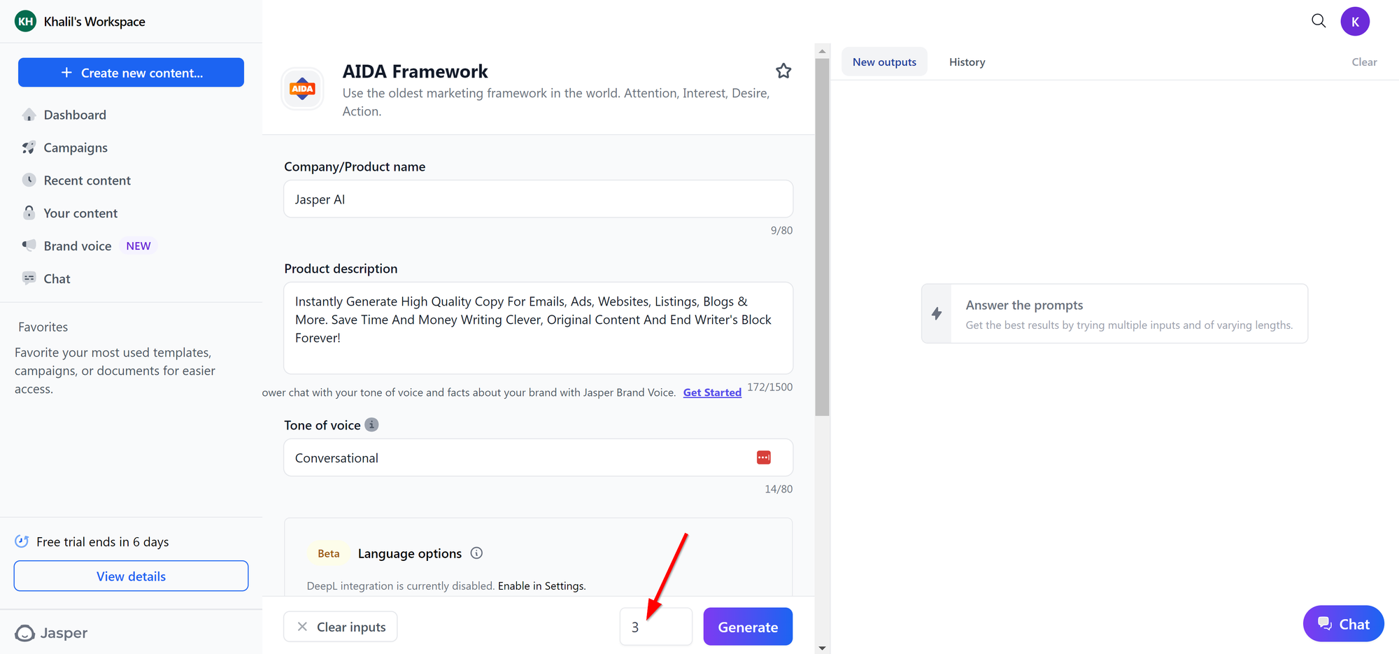This screenshot has width=1399, height=654.
Task: Click the Language options heading
Action: pos(410,553)
